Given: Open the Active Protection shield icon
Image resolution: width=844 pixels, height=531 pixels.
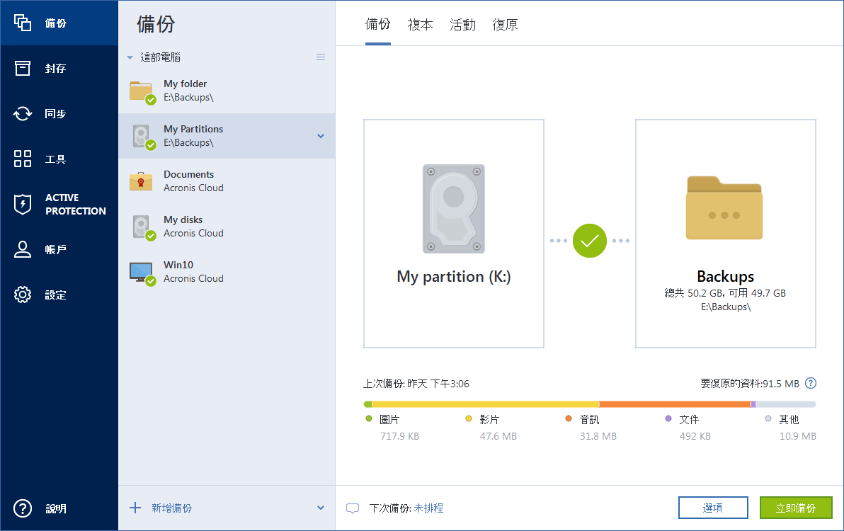Looking at the screenshot, I should pyautogui.click(x=22, y=205).
